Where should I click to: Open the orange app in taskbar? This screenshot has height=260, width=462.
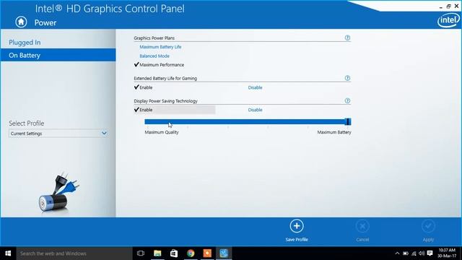coord(207,253)
